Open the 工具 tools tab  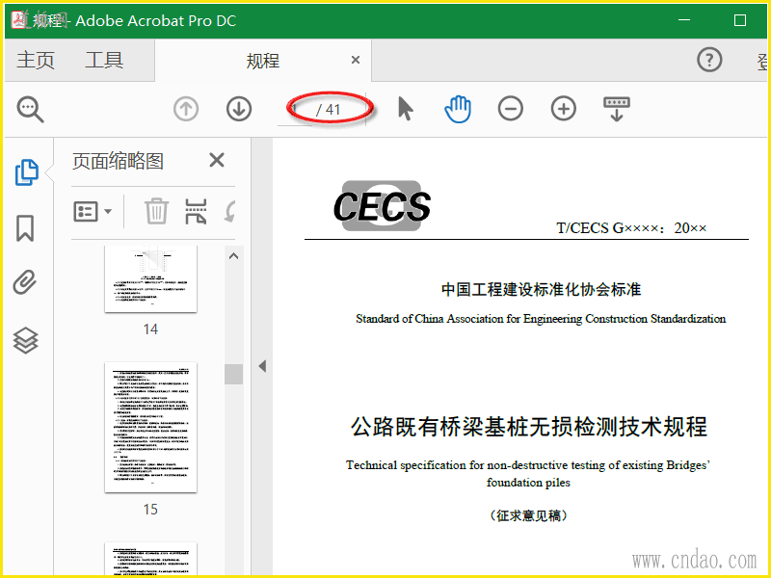click(104, 60)
